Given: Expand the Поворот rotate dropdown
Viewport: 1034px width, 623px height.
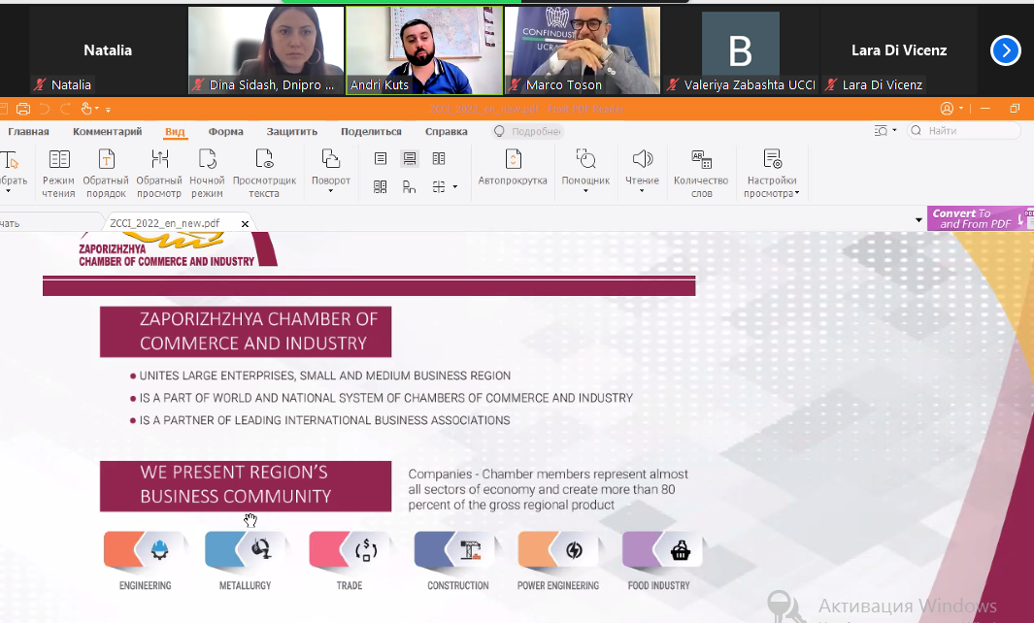Looking at the screenshot, I should (330, 172).
